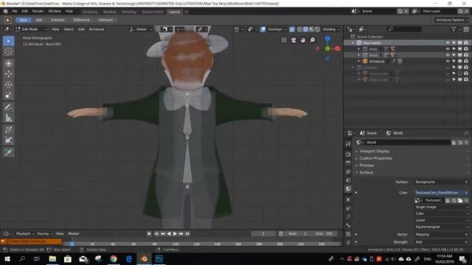Toggle viewport display for head row
Screen dimensions: 472x265
460,55
